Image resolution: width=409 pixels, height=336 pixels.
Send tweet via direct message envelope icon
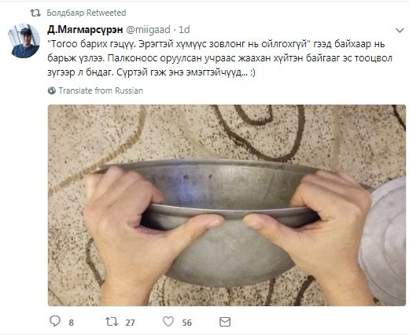click(x=225, y=322)
